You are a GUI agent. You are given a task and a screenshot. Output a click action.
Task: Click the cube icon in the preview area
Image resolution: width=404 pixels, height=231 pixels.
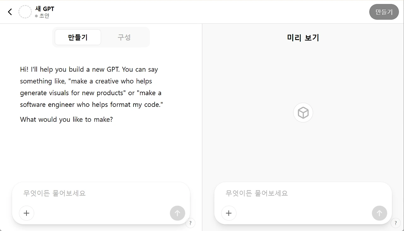(303, 113)
